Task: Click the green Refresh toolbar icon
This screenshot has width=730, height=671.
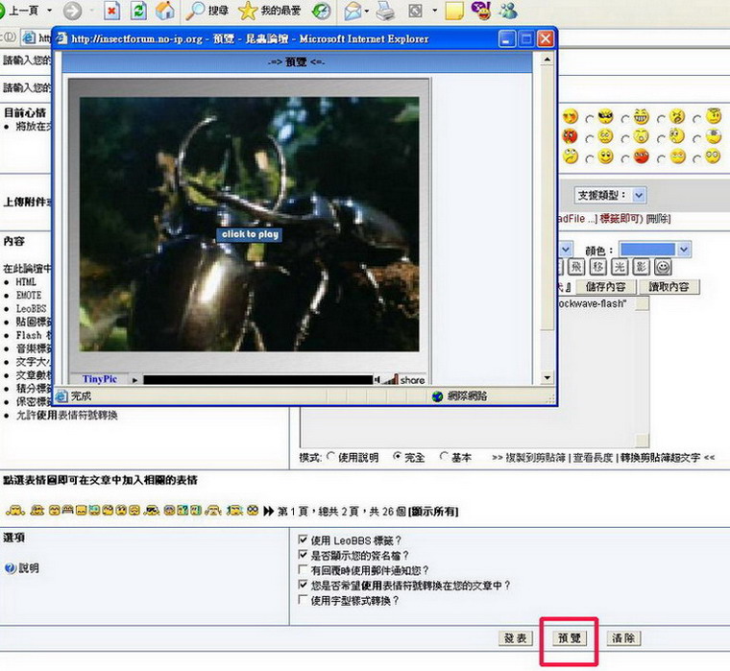Action: click(138, 12)
